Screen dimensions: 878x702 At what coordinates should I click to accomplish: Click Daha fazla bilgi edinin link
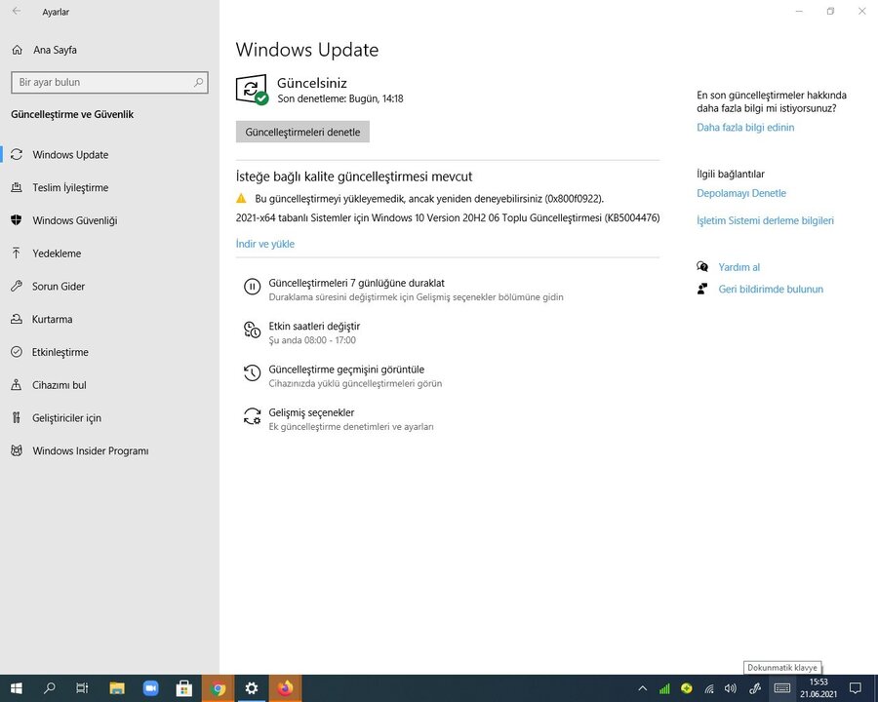click(745, 128)
